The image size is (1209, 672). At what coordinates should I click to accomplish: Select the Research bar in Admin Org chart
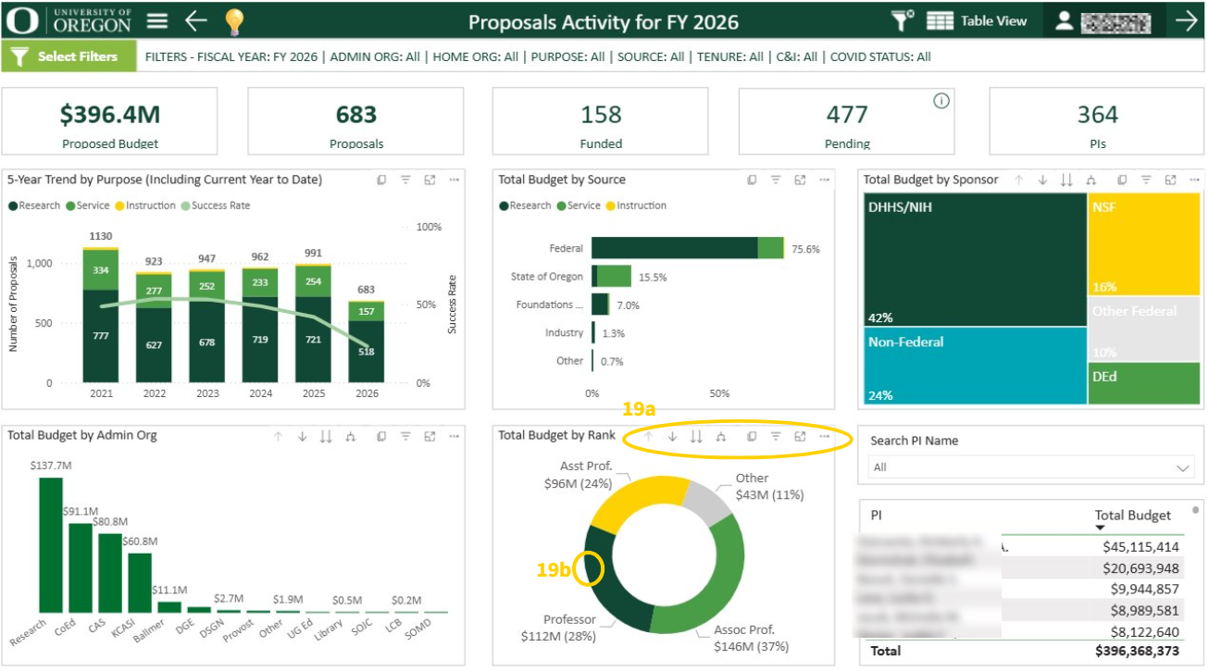pyautogui.click(x=51, y=545)
